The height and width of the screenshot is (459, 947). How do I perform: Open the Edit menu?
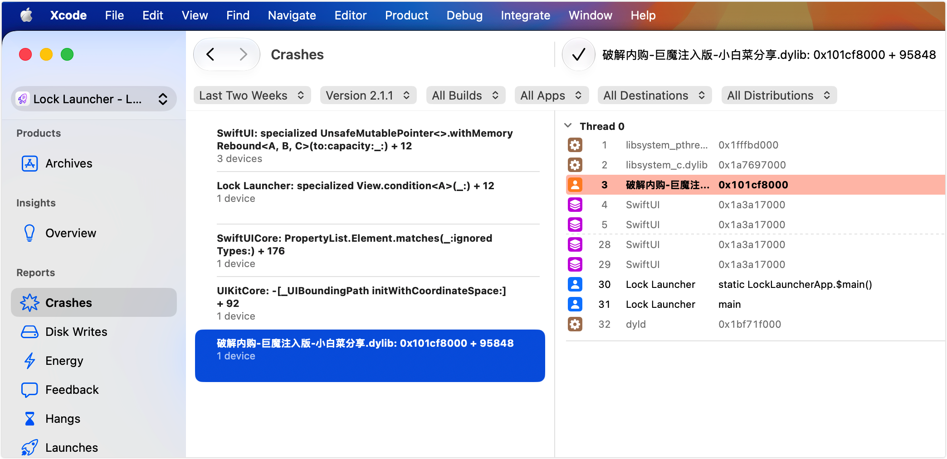click(153, 15)
